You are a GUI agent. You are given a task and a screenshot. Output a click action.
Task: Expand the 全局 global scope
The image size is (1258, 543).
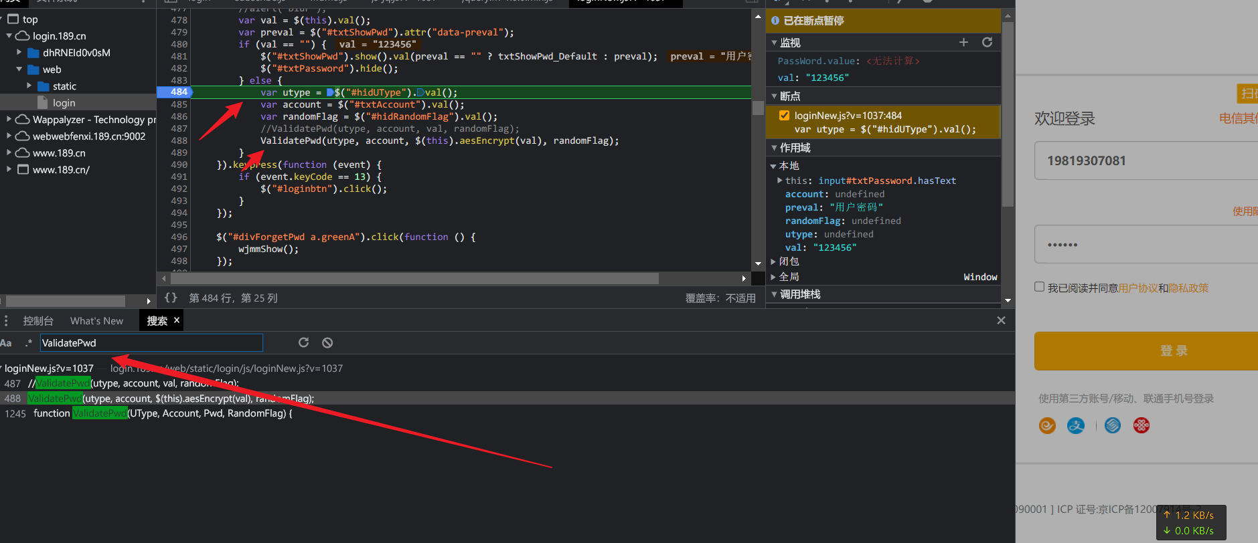(x=773, y=277)
